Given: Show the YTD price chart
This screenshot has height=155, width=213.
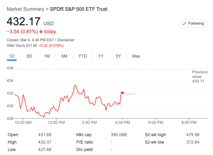Looking at the screenshot, I should (x=83, y=56).
